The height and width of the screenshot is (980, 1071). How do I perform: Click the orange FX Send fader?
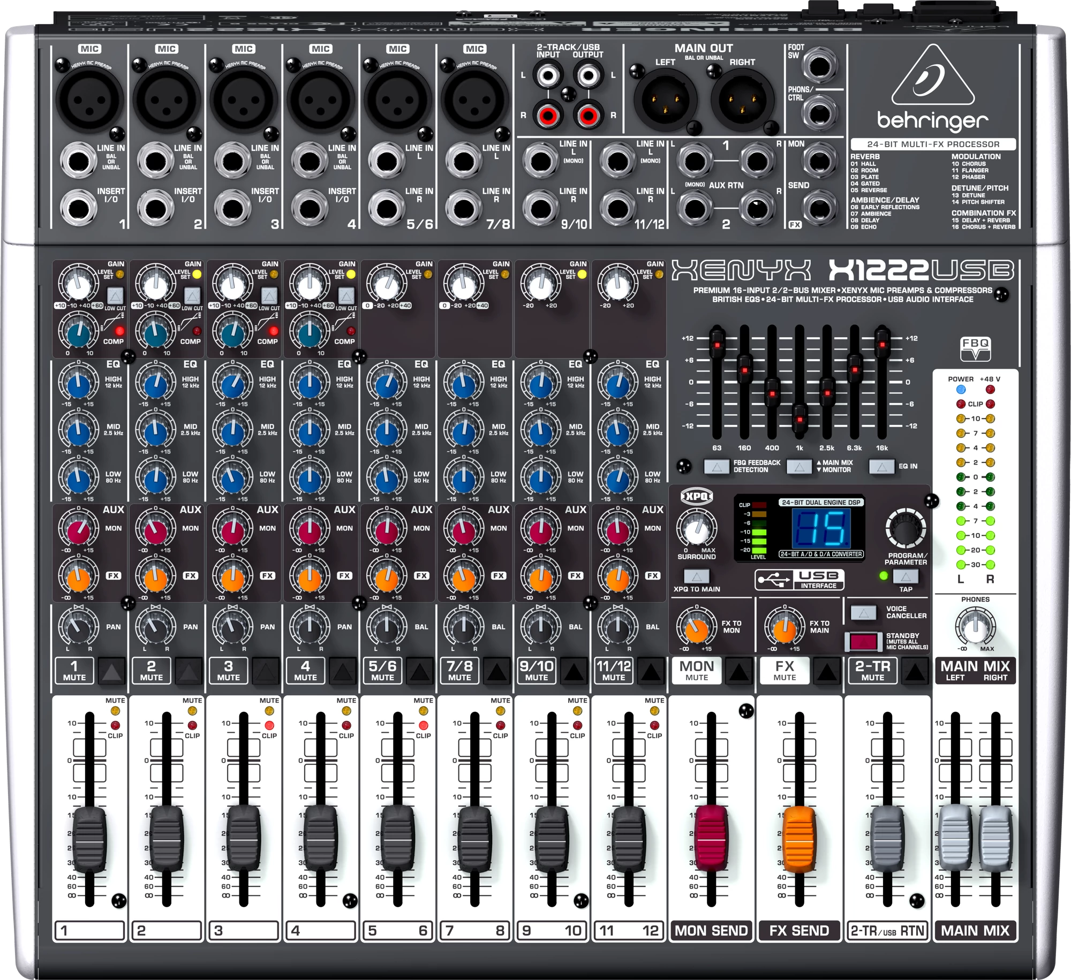click(799, 839)
